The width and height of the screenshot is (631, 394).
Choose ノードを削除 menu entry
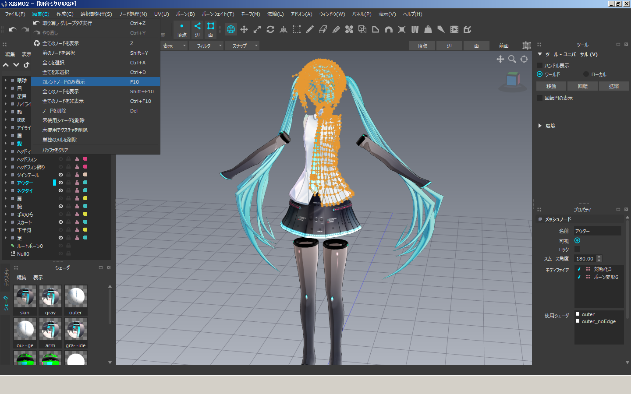[x=96, y=111]
